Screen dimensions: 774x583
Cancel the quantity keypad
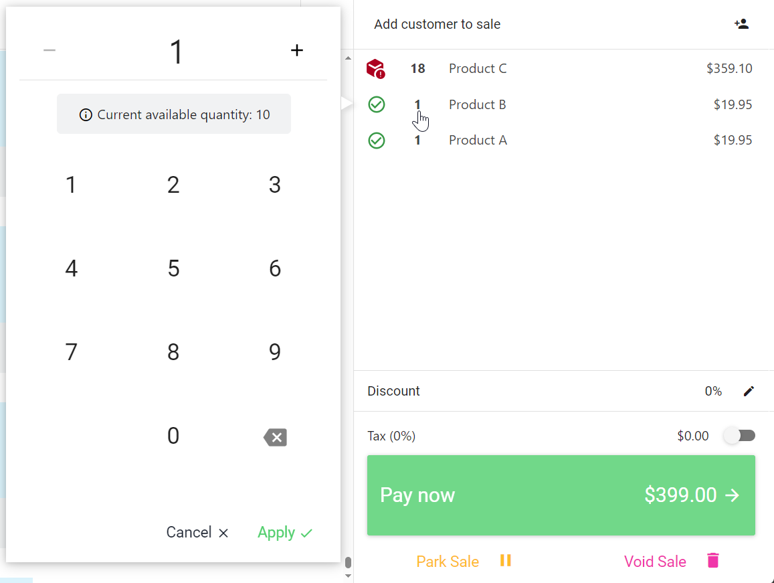coord(197,532)
